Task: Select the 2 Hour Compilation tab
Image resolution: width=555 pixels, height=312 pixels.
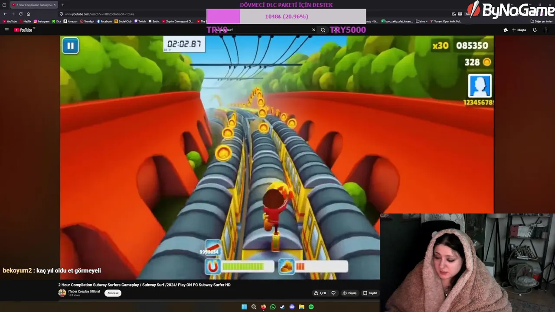Action: coord(33,5)
